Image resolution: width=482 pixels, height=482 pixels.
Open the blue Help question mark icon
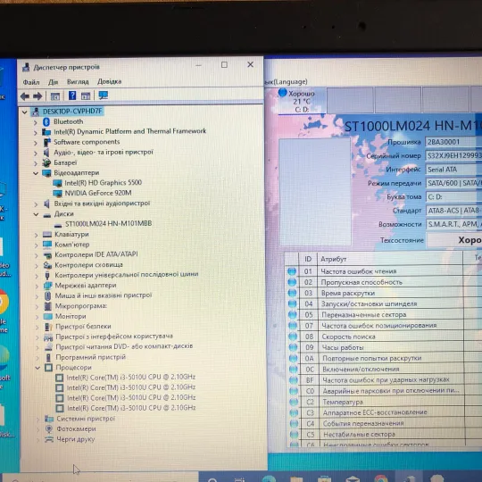click(72, 96)
